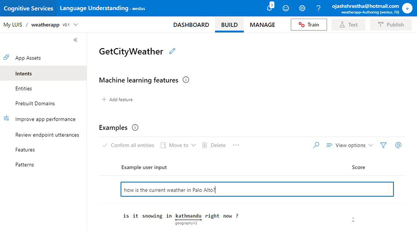Click the info icon next to Machine learning features

pos(186,80)
